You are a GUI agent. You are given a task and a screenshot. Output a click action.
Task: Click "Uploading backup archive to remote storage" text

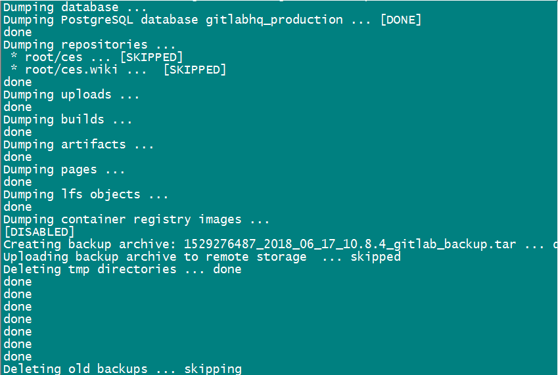click(x=154, y=257)
